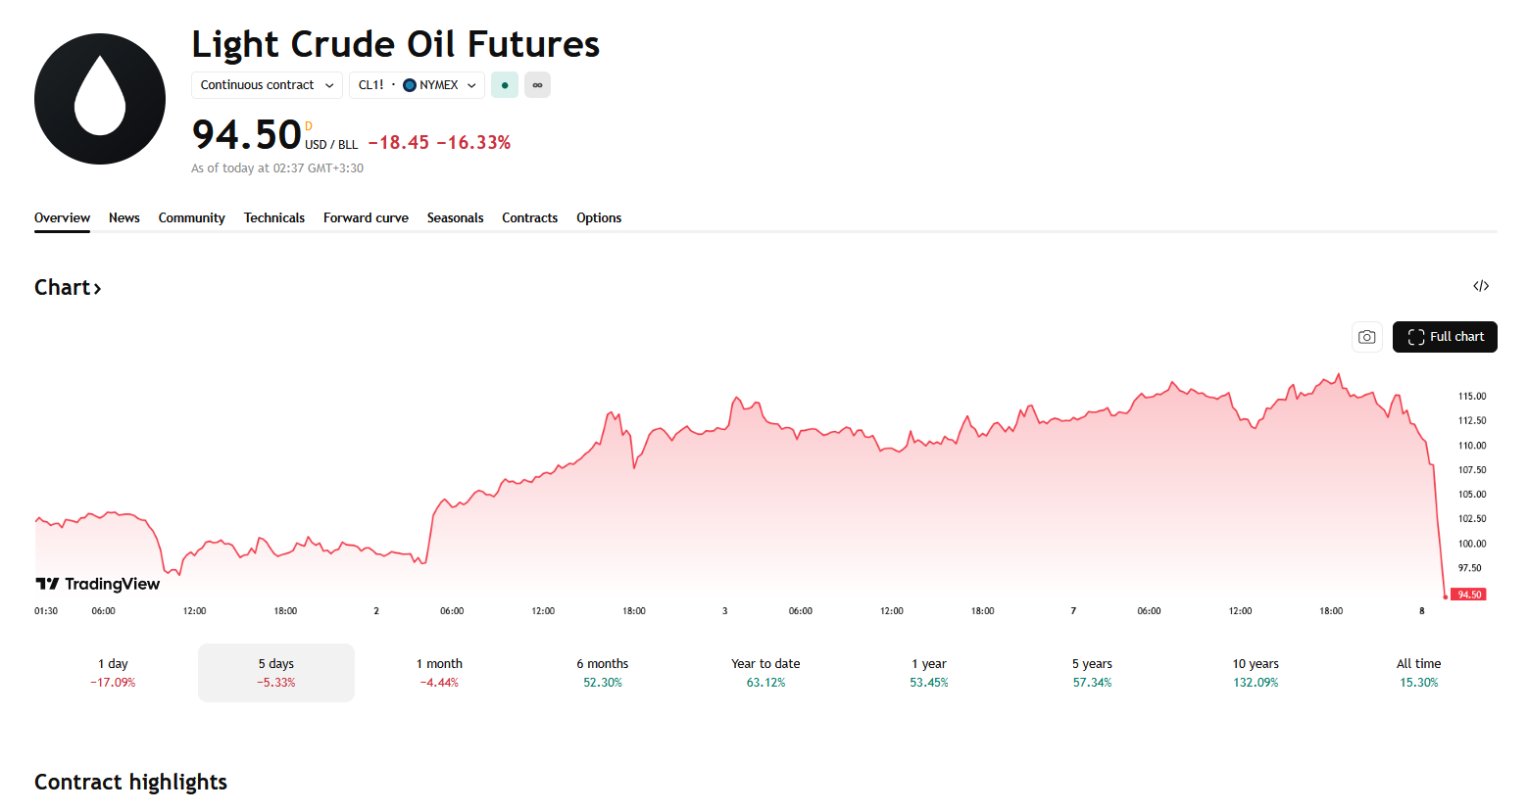This screenshot has width=1528, height=812.
Task: Take a chart snapshot with camera icon
Action: pyautogui.click(x=1366, y=337)
